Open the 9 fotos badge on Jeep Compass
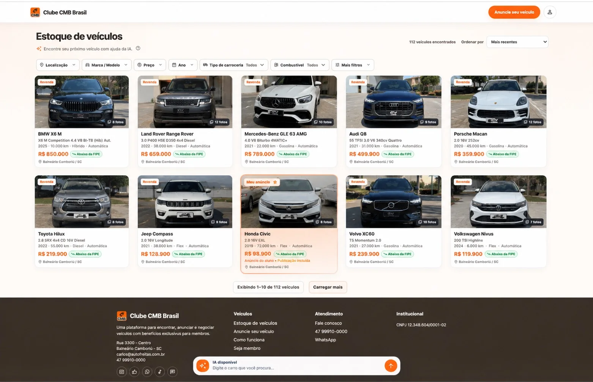 click(x=219, y=222)
